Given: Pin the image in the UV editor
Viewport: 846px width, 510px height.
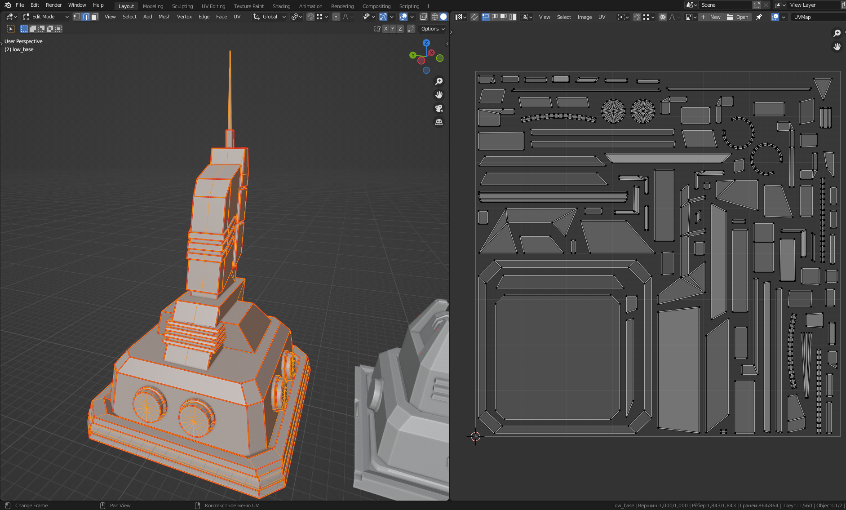Looking at the screenshot, I should tap(759, 17).
